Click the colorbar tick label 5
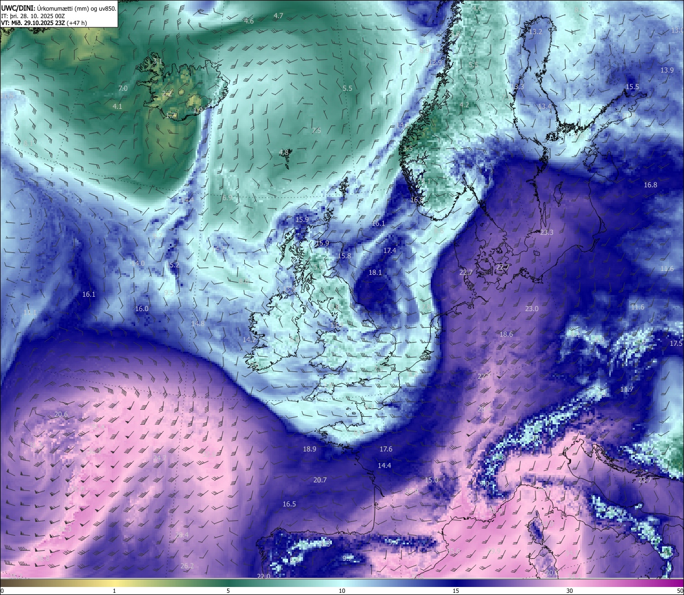Viewport: 684px width, 595px height. pos(228,591)
